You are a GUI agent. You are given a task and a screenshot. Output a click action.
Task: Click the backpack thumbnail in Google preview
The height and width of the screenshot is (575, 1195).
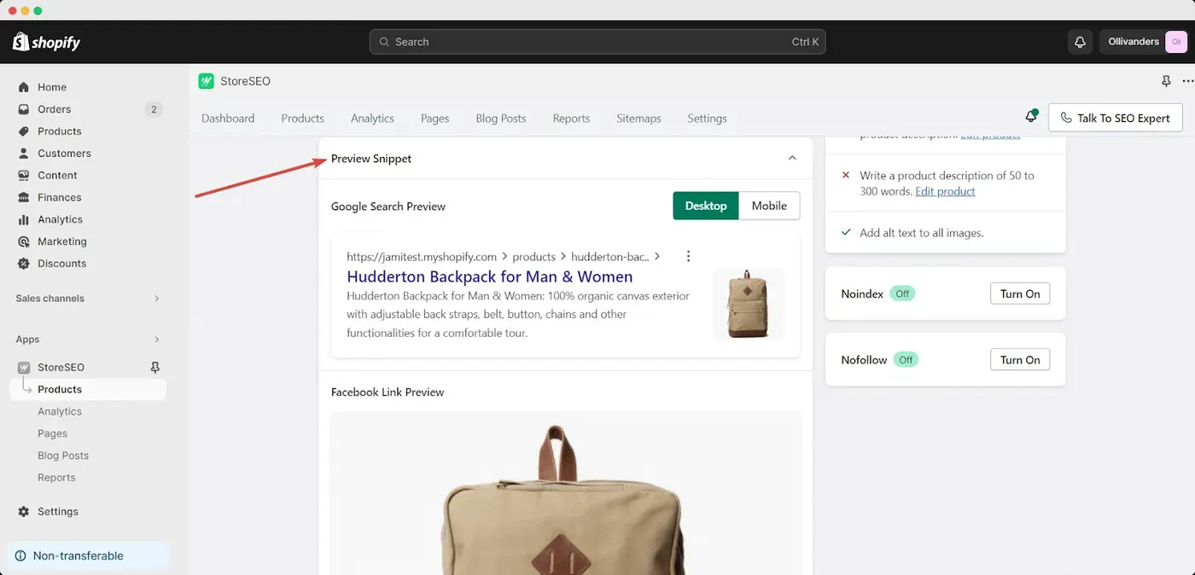click(x=749, y=304)
